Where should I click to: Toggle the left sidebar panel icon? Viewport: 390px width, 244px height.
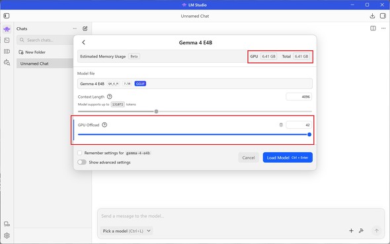point(7,16)
